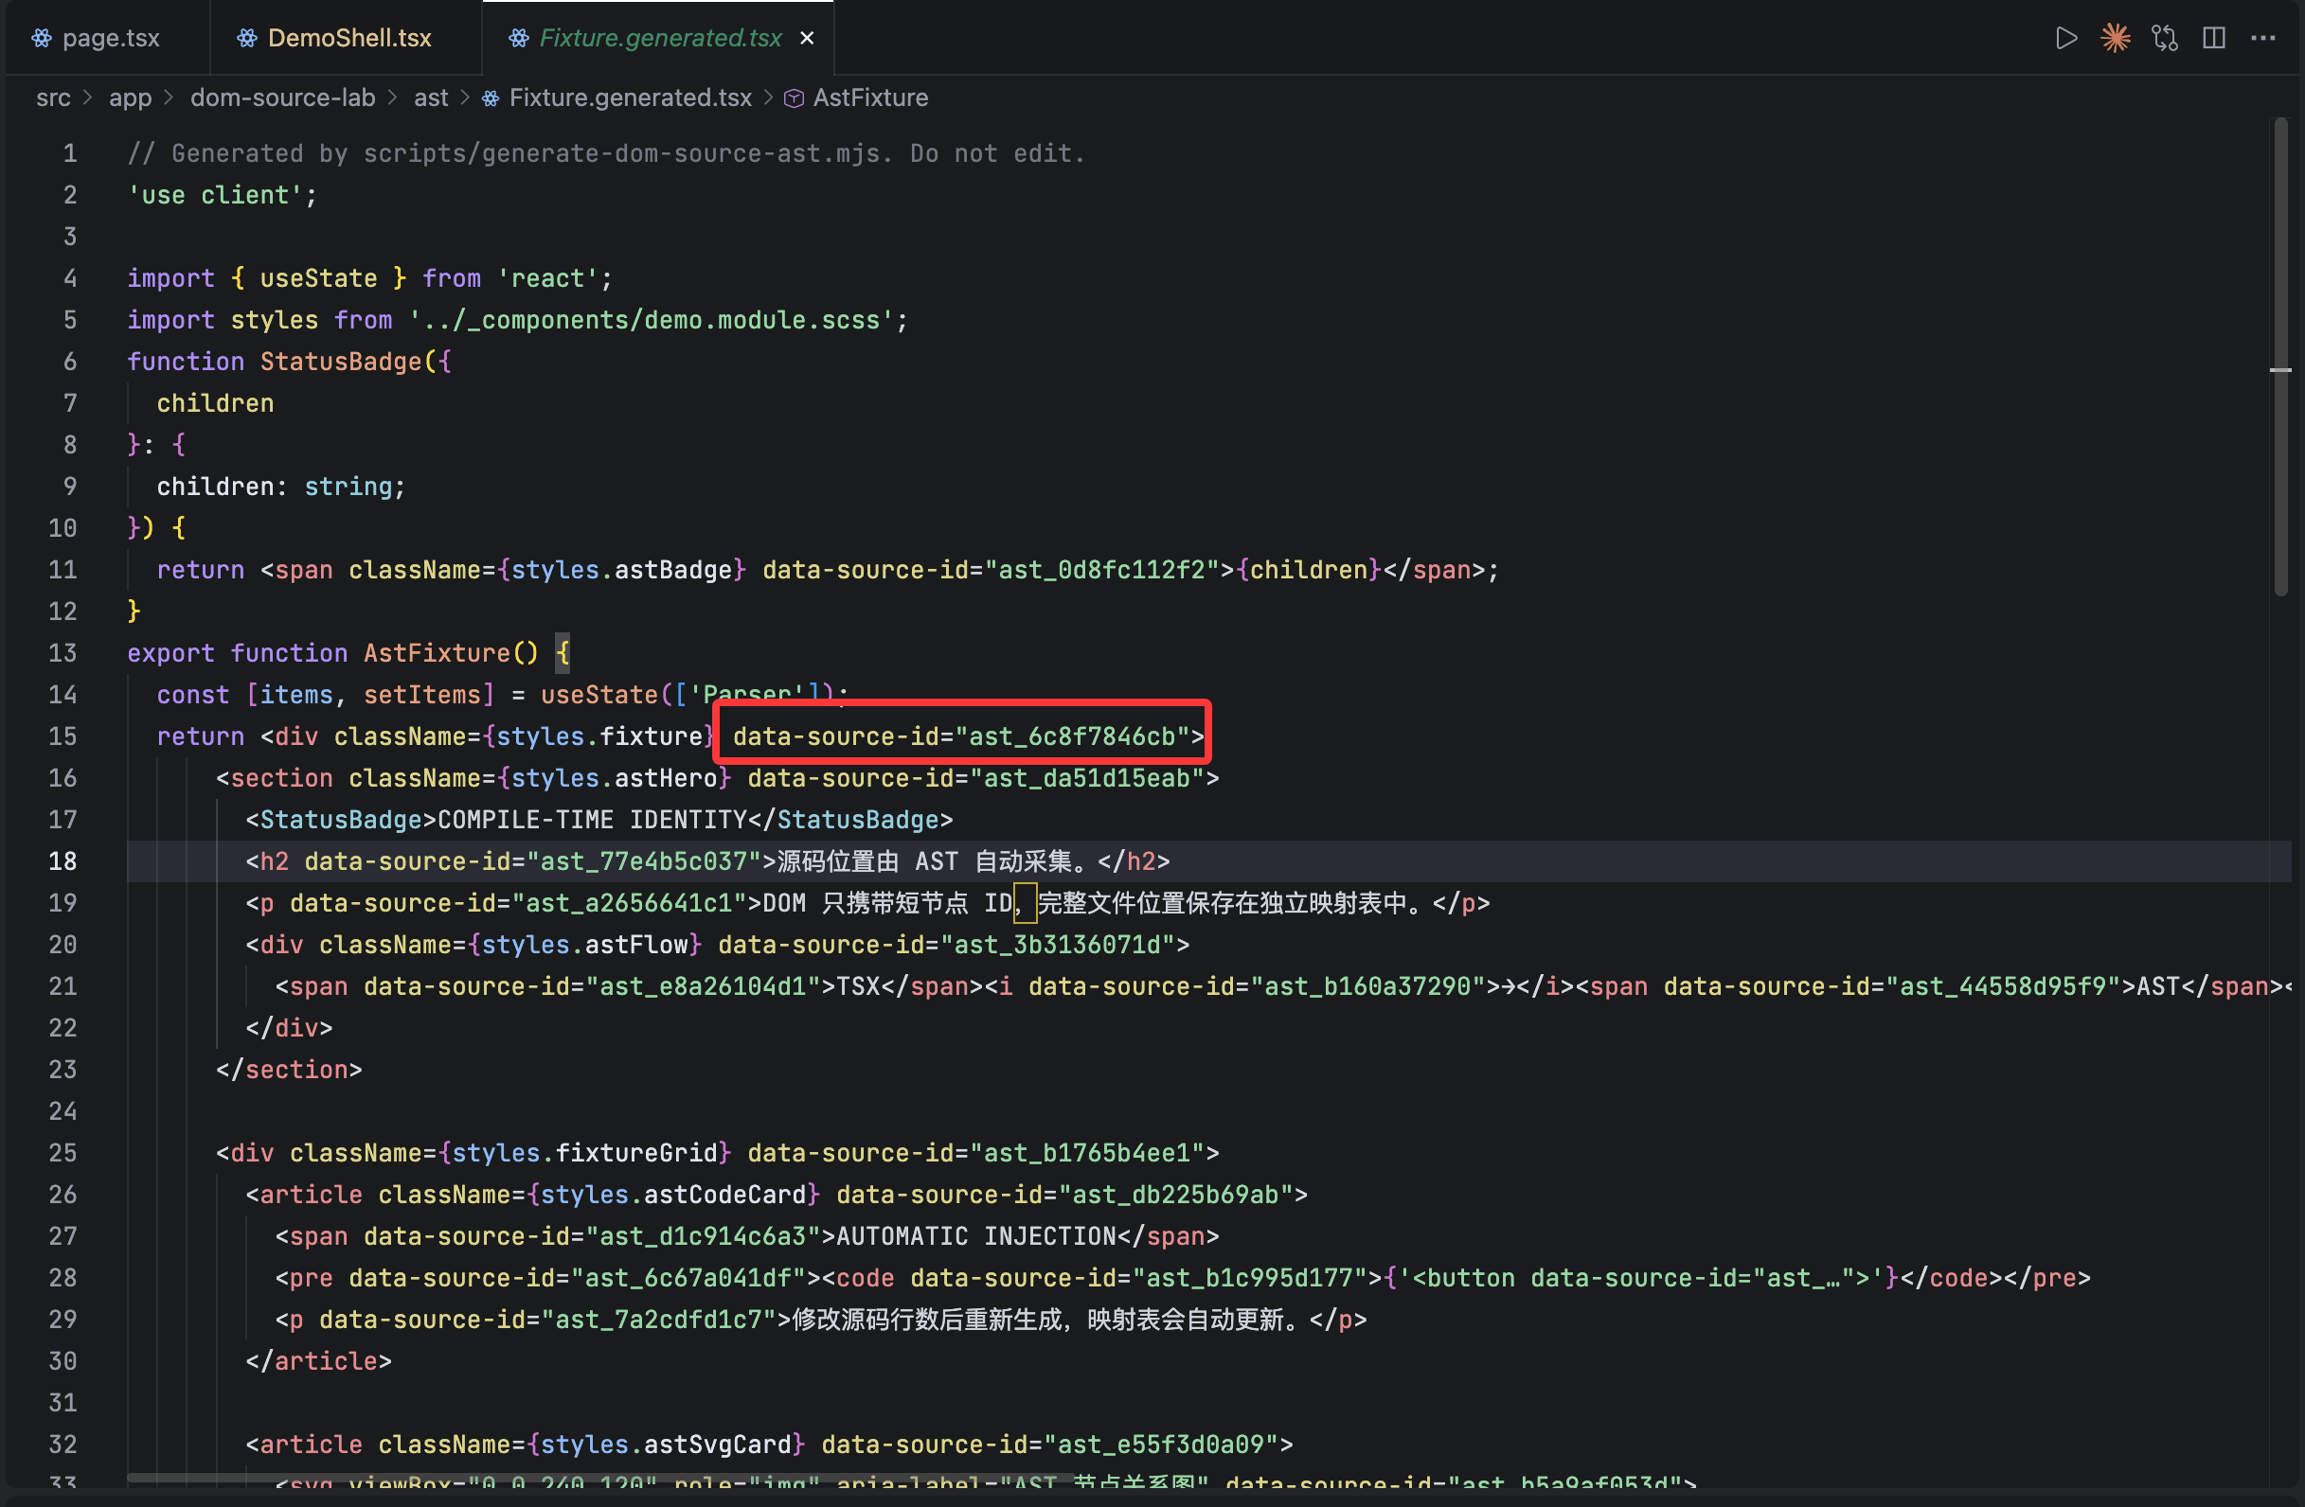
Task: Open the Fixture.generated.tsx breadcrumb
Action: click(630, 98)
